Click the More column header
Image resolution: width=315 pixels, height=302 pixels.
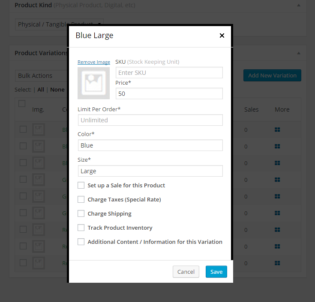[x=282, y=110]
